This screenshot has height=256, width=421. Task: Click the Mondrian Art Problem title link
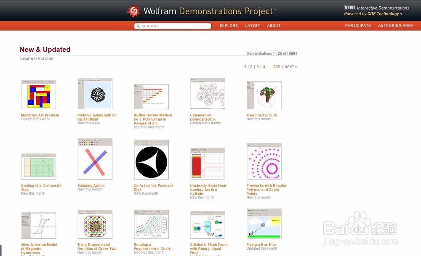point(40,115)
